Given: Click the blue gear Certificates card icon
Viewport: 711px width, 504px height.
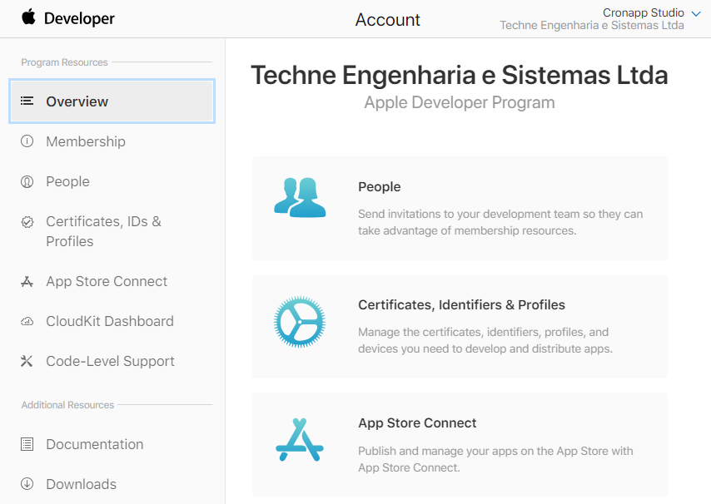Looking at the screenshot, I should pos(300,322).
